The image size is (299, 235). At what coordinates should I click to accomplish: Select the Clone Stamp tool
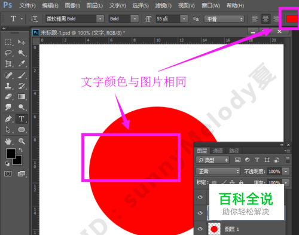point(8,86)
